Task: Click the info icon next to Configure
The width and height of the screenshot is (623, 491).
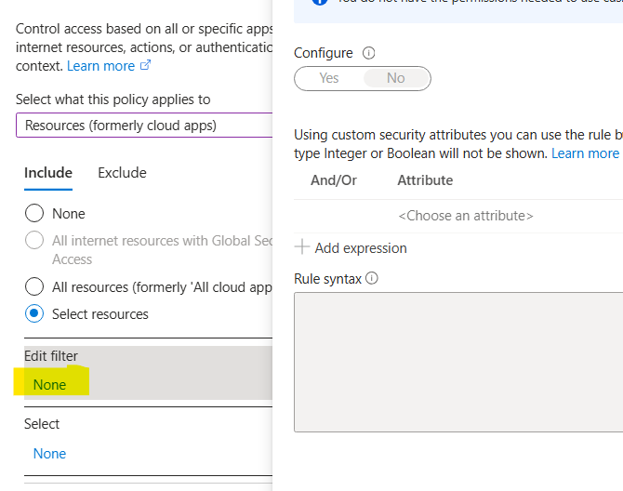Action: coord(368,53)
